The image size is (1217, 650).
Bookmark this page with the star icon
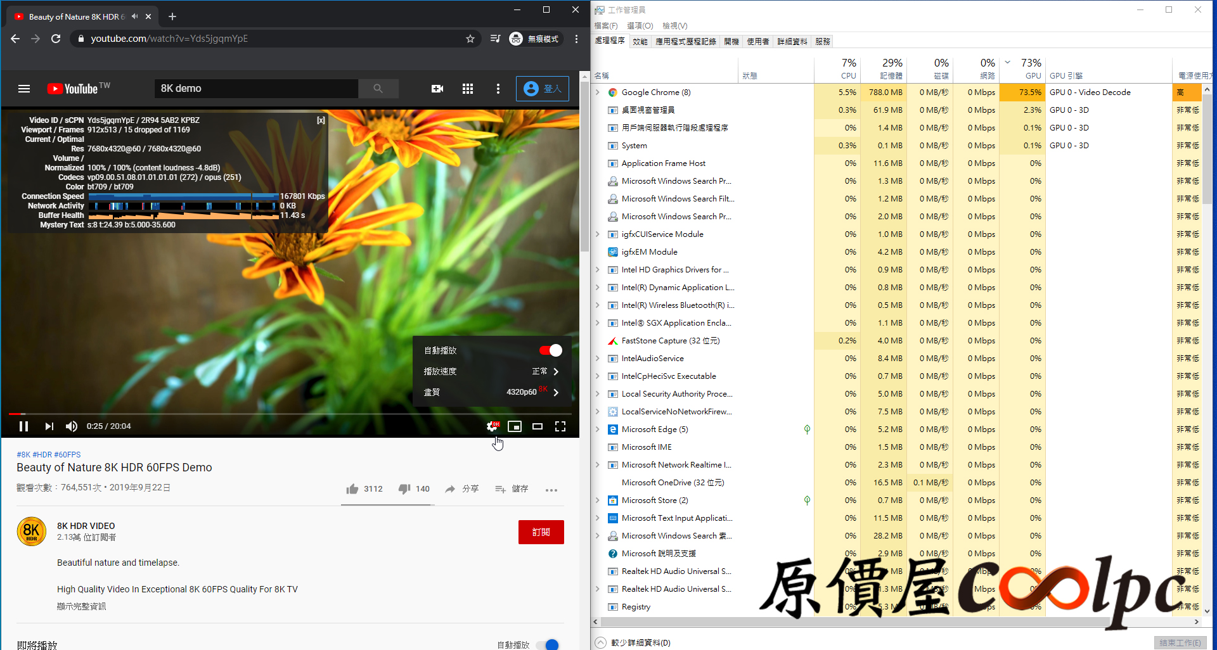pos(470,39)
